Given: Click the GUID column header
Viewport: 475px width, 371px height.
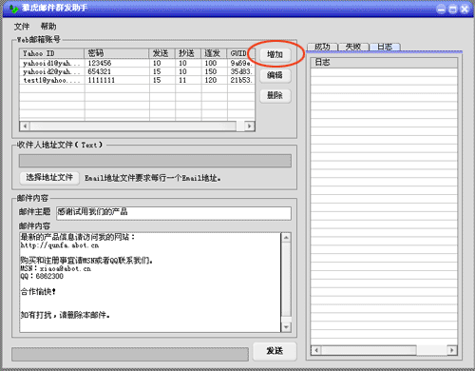Looking at the screenshot, I should click(x=241, y=53).
